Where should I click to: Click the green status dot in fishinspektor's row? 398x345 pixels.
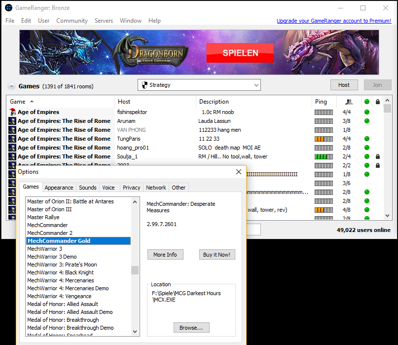point(367,112)
